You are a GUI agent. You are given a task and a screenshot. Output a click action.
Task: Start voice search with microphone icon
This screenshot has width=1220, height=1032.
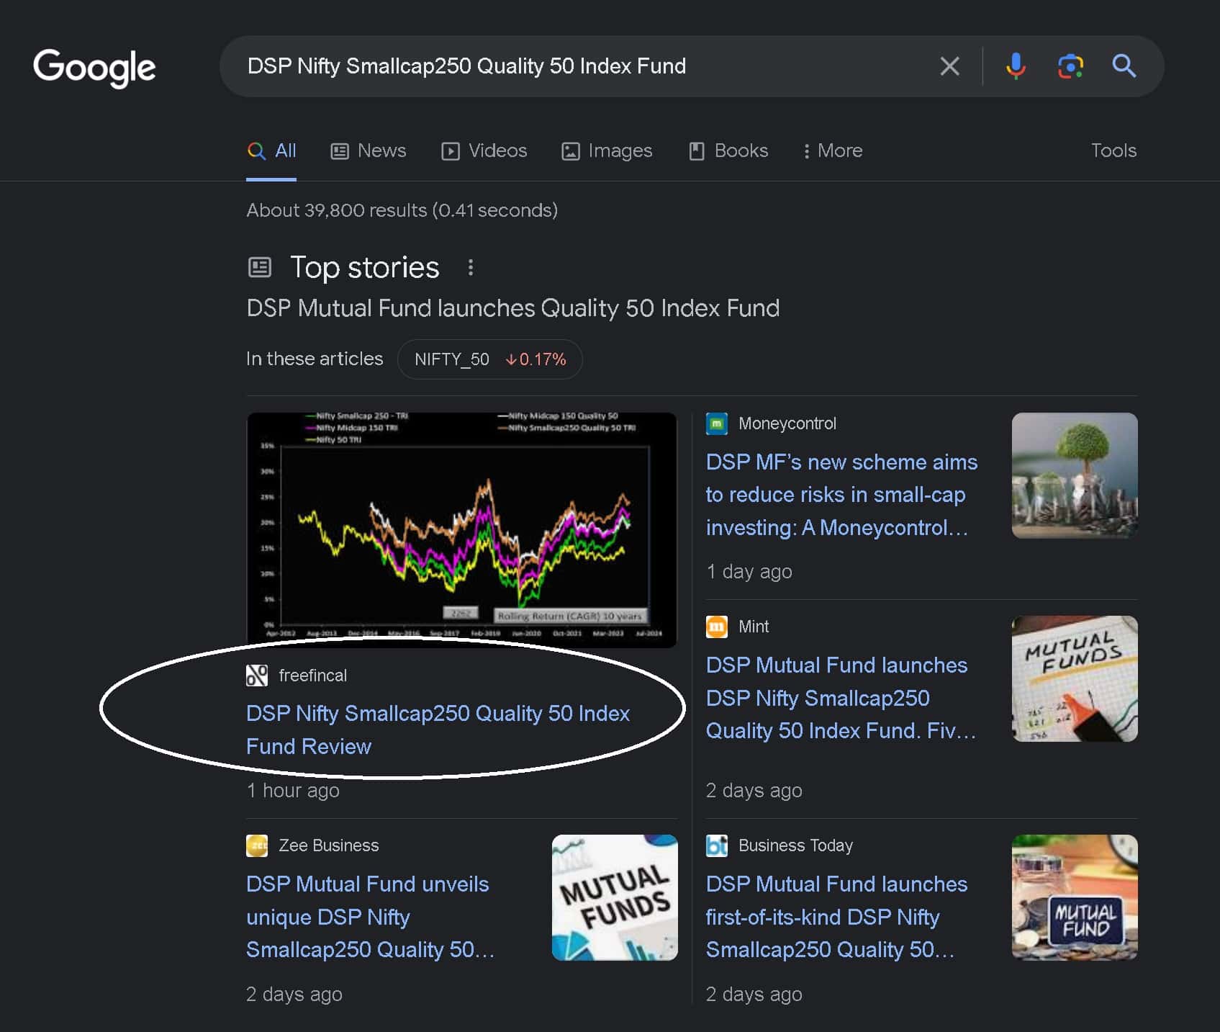tap(1016, 66)
